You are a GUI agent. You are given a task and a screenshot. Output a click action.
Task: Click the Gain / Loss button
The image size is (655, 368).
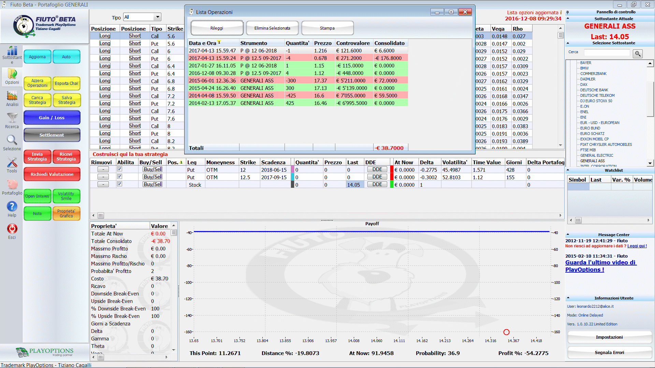(52, 118)
